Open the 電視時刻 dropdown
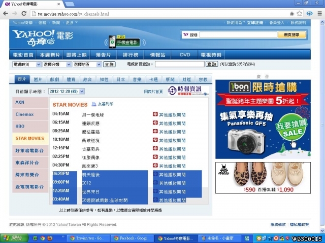Screen dimensions: 325x243 click(x=26, y=64)
